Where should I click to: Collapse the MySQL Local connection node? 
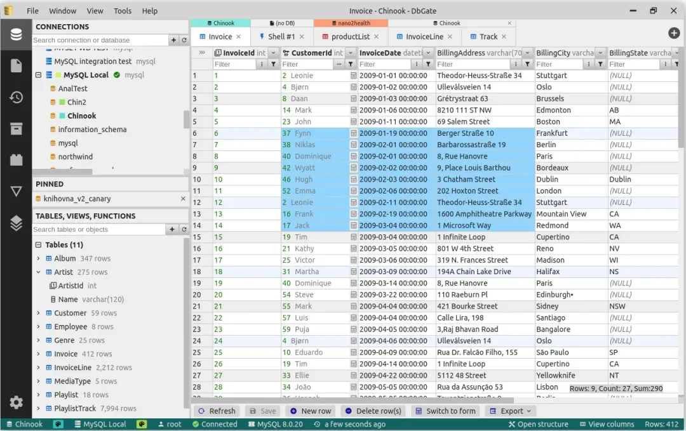click(39, 75)
